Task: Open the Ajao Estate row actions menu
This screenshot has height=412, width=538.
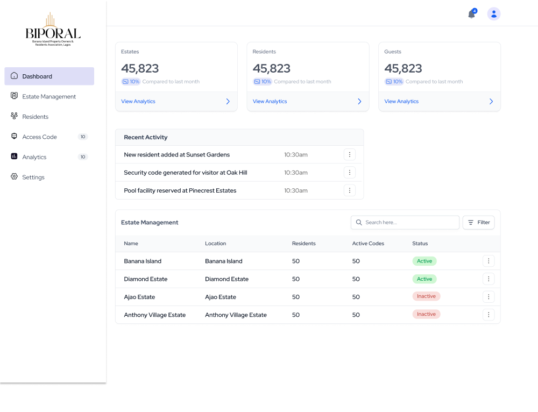Action: (489, 297)
